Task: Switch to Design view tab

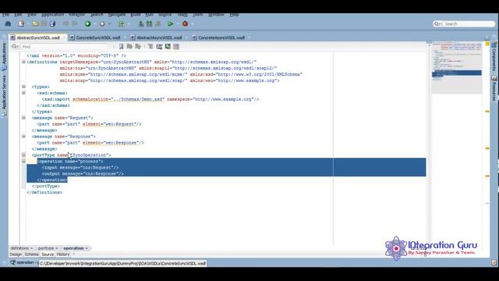Action: [16, 254]
